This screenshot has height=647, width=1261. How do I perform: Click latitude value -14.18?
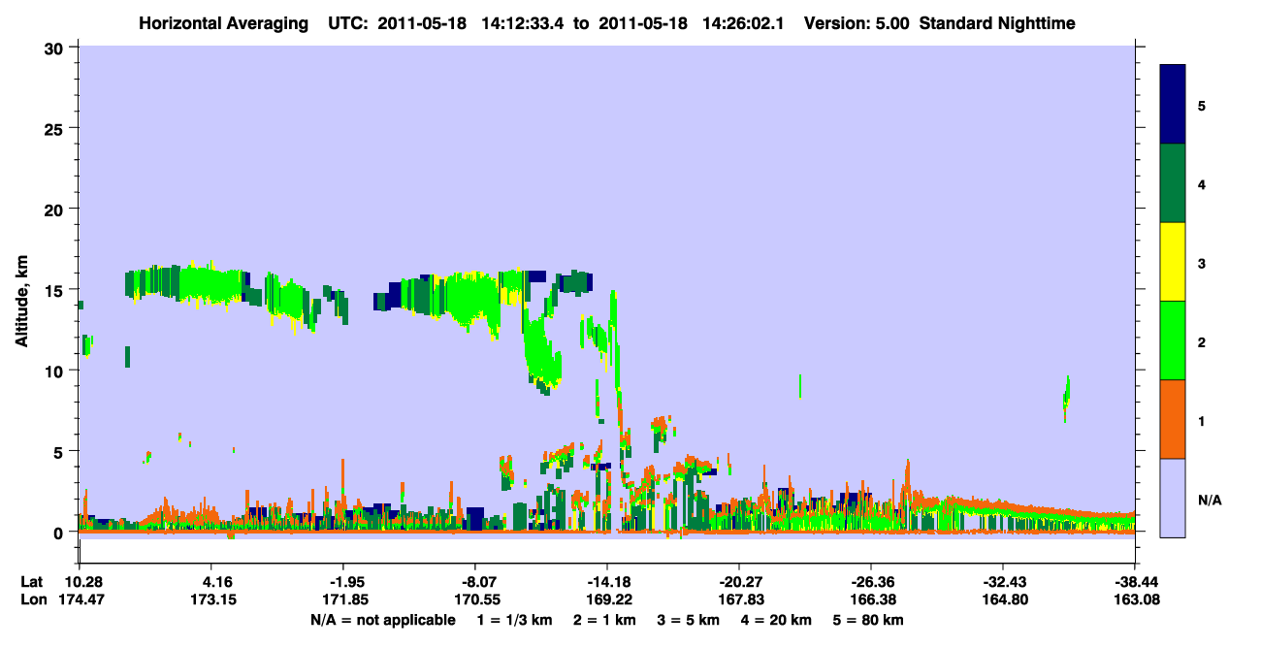click(x=607, y=582)
